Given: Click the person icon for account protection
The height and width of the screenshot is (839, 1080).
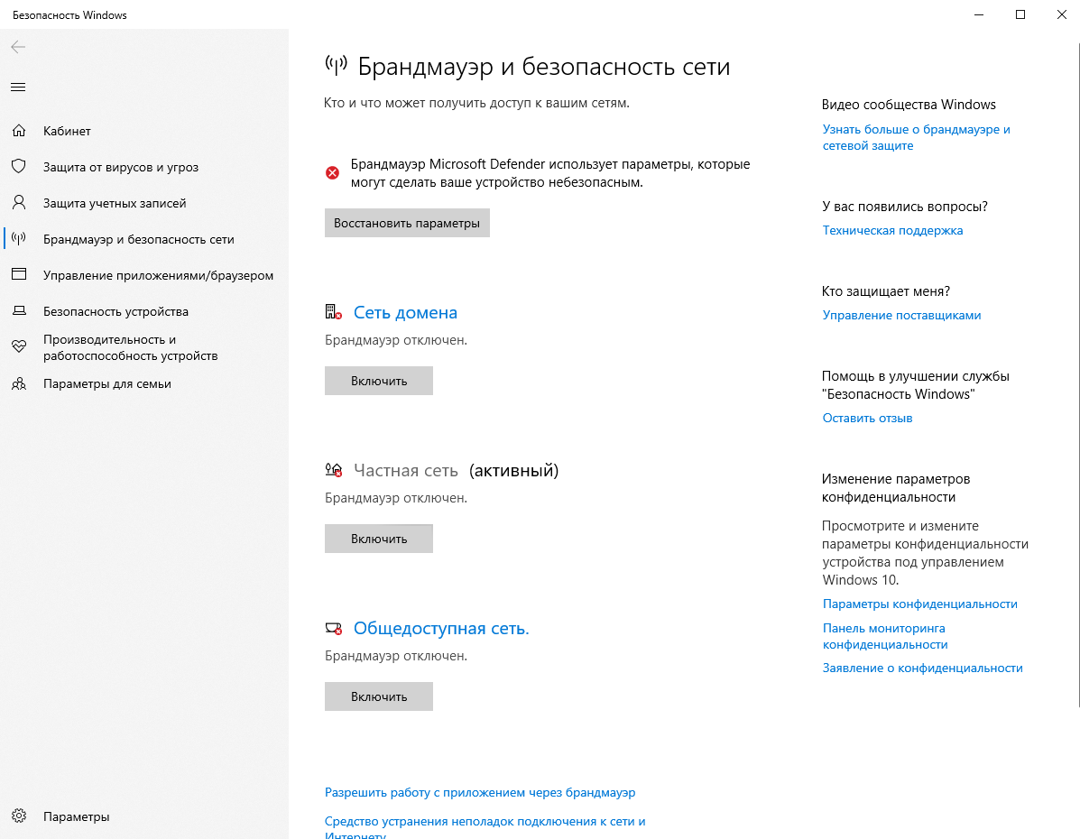Looking at the screenshot, I should [x=19, y=202].
